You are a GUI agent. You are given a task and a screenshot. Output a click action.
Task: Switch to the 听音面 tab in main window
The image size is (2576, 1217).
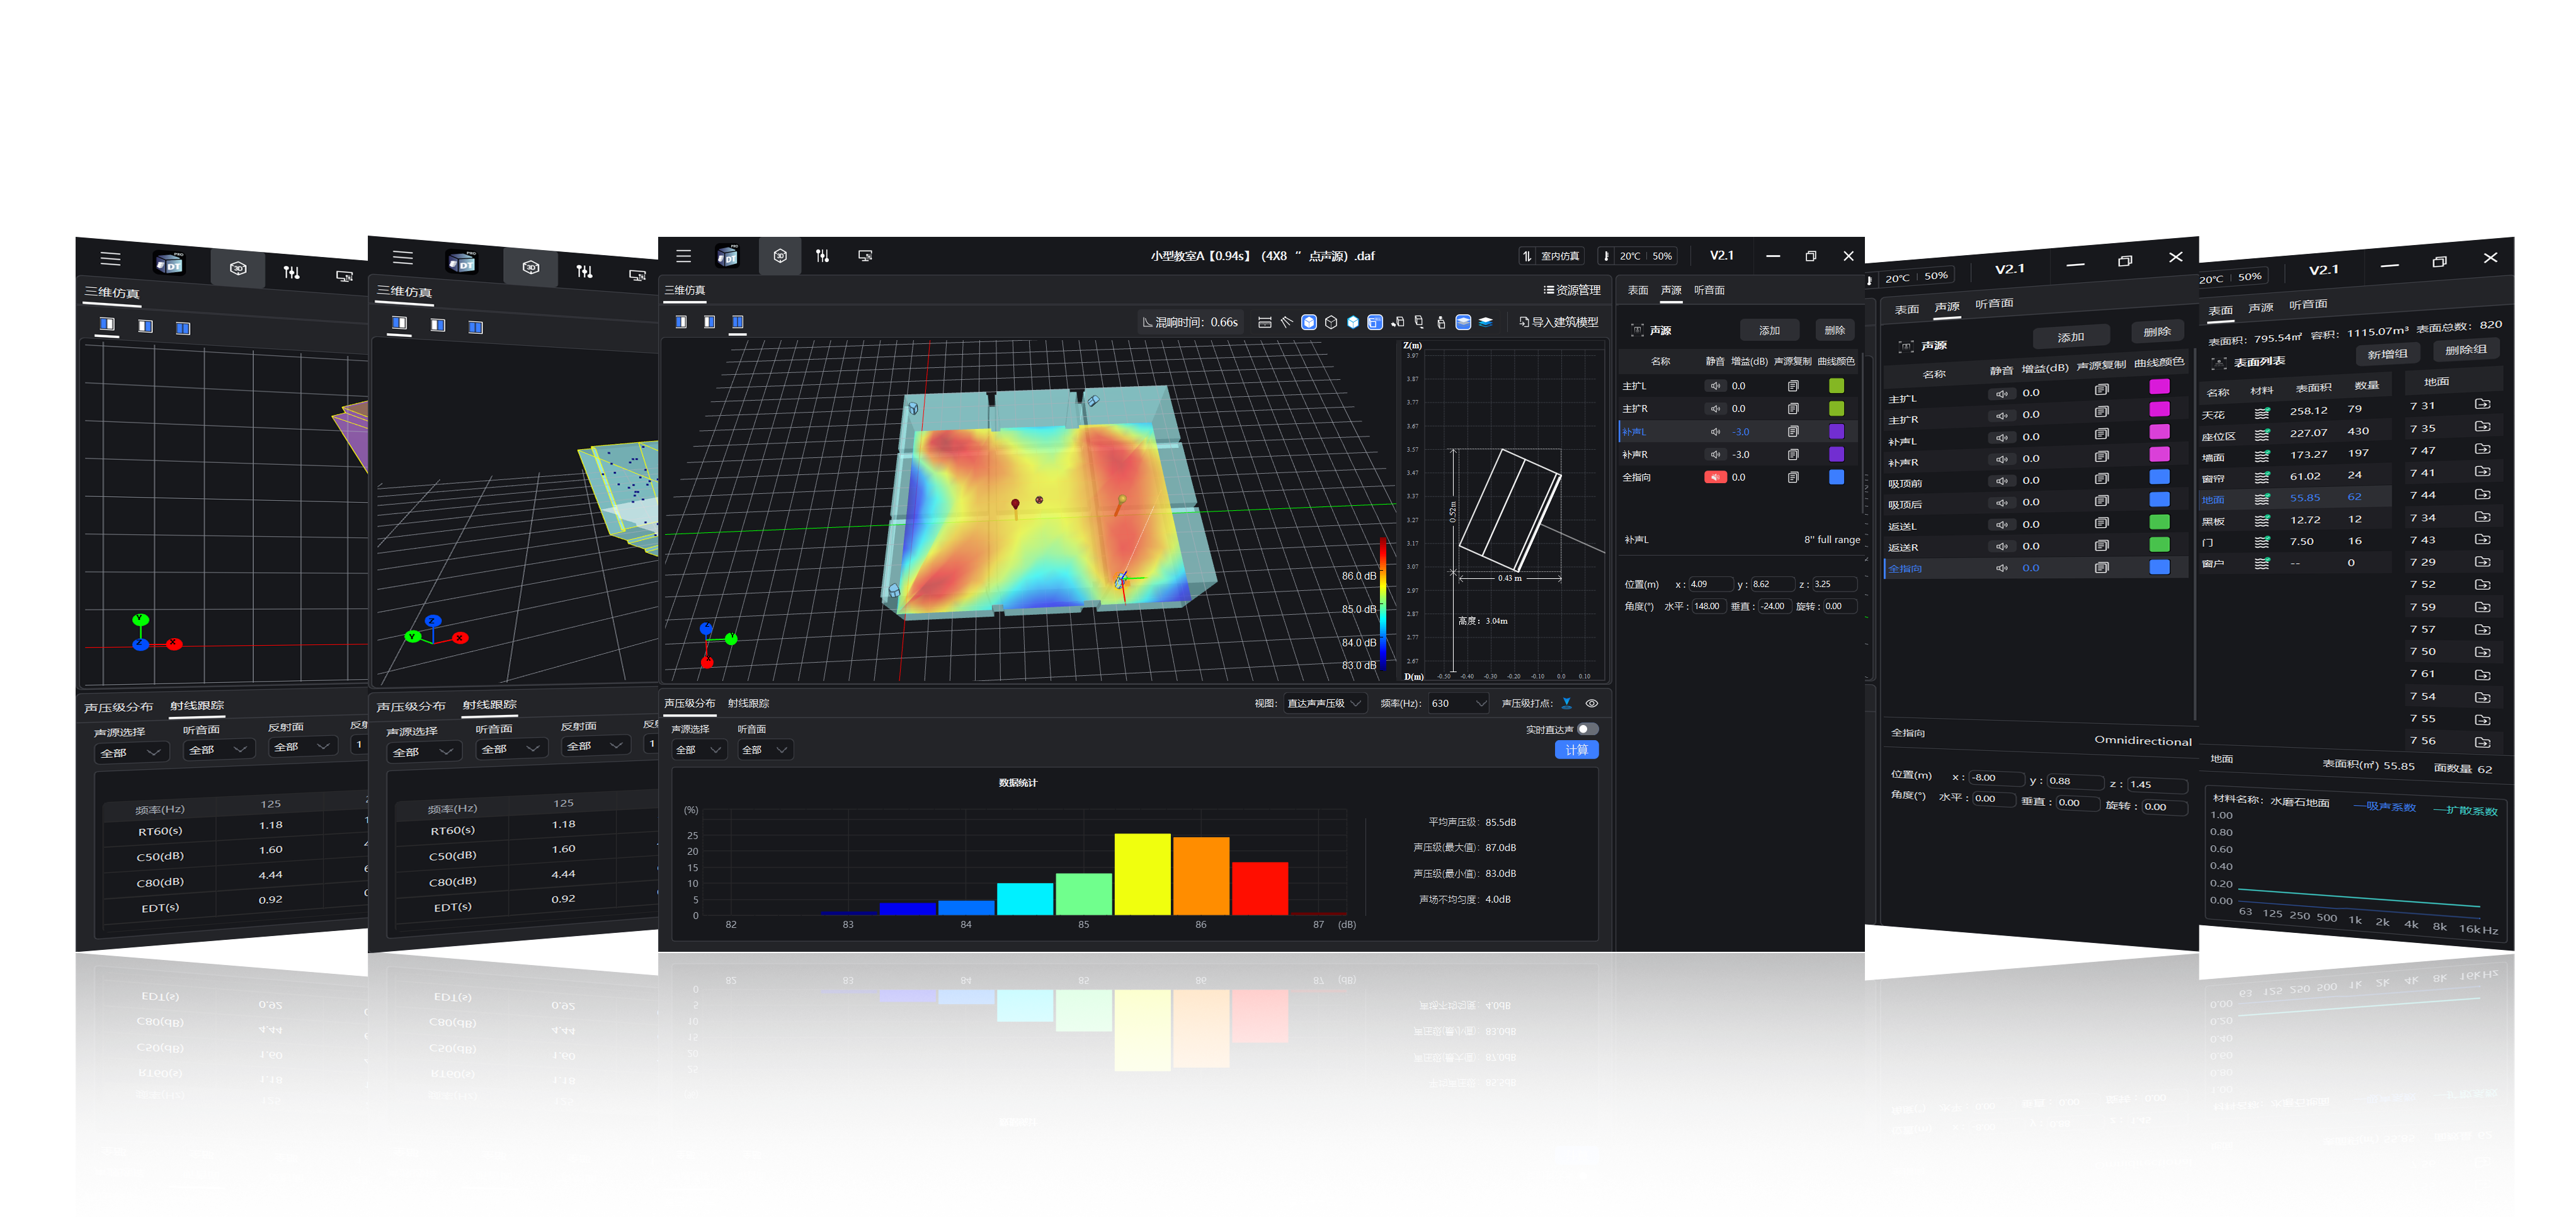(1709, 290)
